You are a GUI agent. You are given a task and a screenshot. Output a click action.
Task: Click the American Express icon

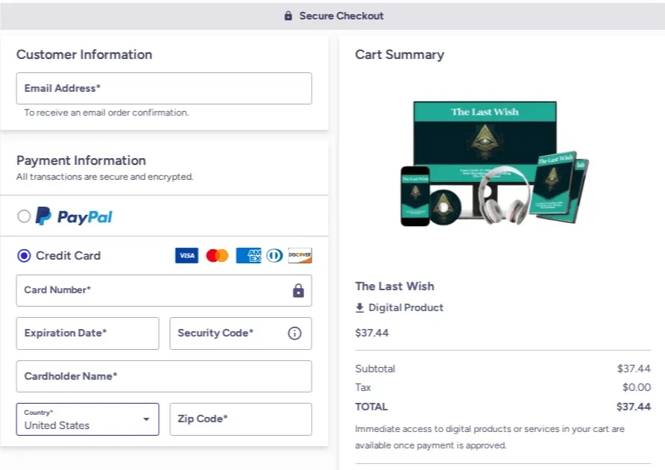(248, 255)
